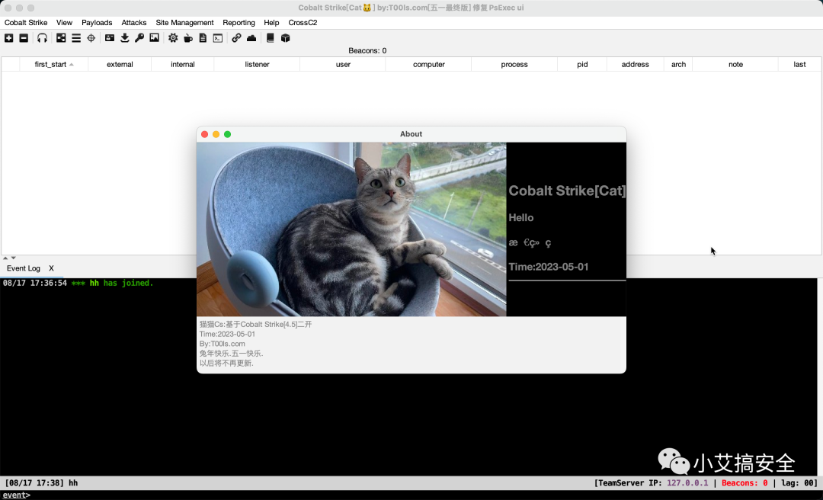Click the 'lag: 00' status bar entry
The height and width of the screenshot is (500, 823).
point(799,482)
